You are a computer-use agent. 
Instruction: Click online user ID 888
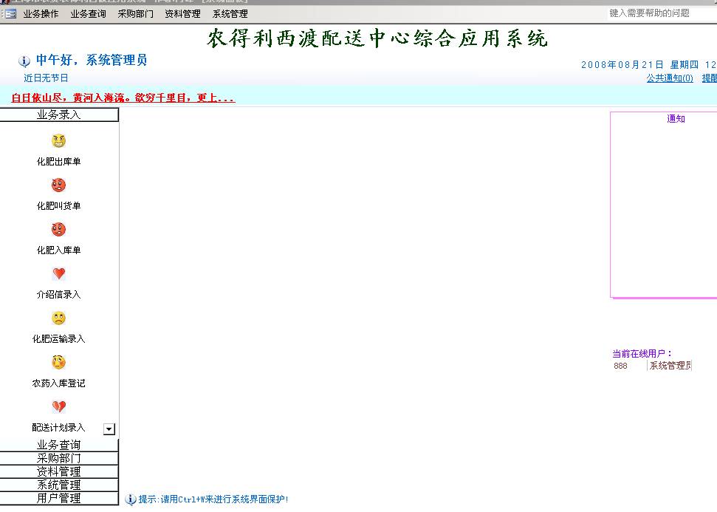click(x=620, y=366)
